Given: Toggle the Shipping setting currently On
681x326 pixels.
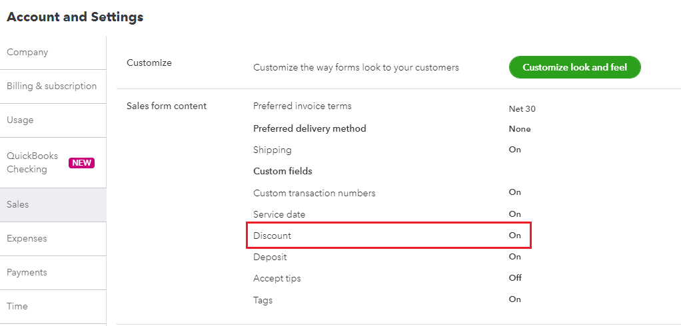Looking at the screenshot, I should tap(514, 150).
